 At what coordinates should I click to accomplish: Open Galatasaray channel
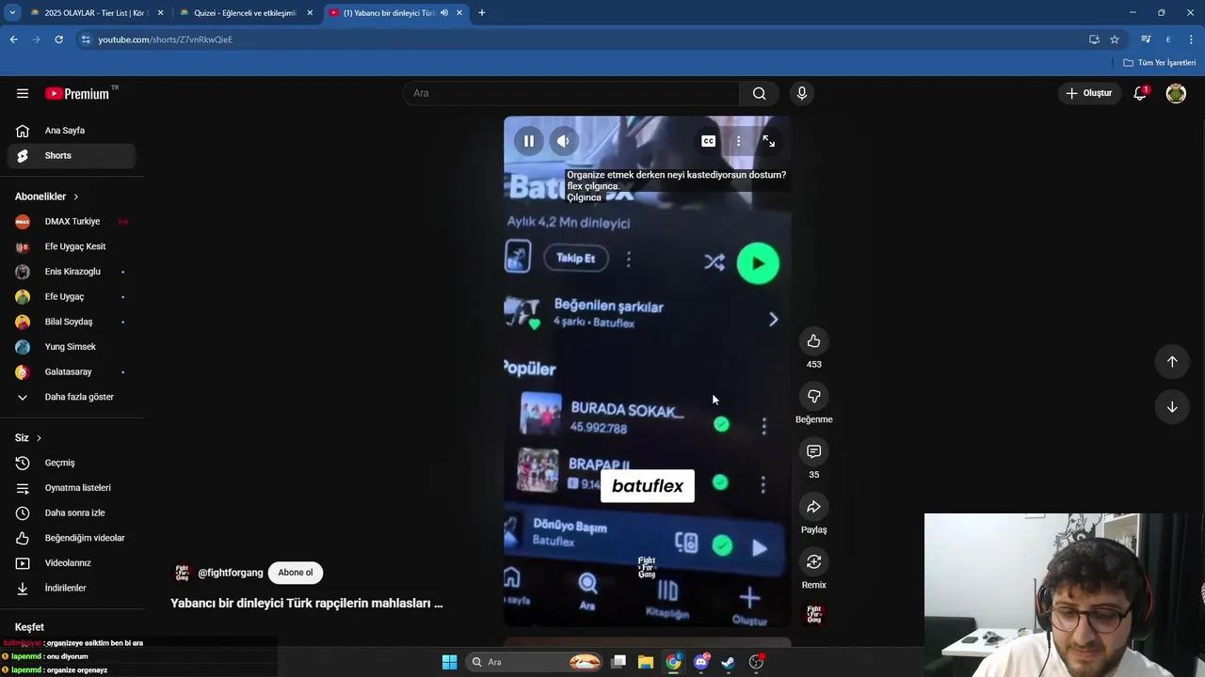coord(72,371)
